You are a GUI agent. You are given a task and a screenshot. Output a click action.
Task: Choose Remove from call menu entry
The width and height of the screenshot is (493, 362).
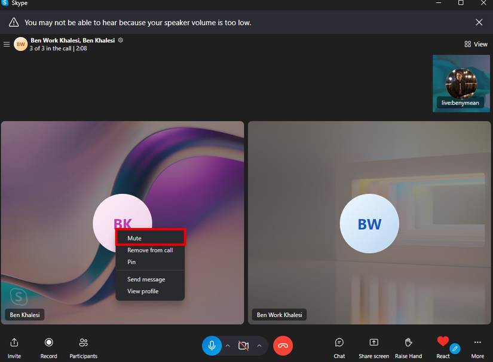click(150, 250)
